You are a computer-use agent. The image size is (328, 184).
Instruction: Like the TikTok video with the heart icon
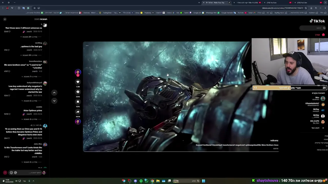78,82
